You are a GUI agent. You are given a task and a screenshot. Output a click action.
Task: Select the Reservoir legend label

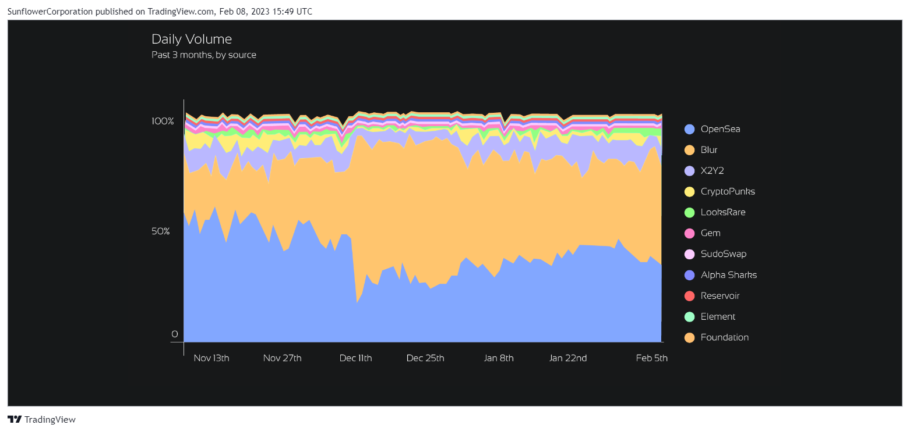[720, 296]
